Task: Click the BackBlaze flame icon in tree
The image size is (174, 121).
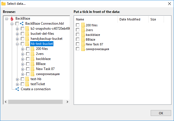Action: click(x=12, y=18)
